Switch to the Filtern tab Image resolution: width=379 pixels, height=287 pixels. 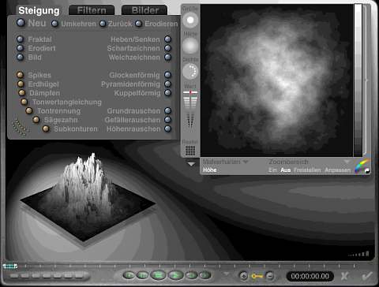pos(92,10)
